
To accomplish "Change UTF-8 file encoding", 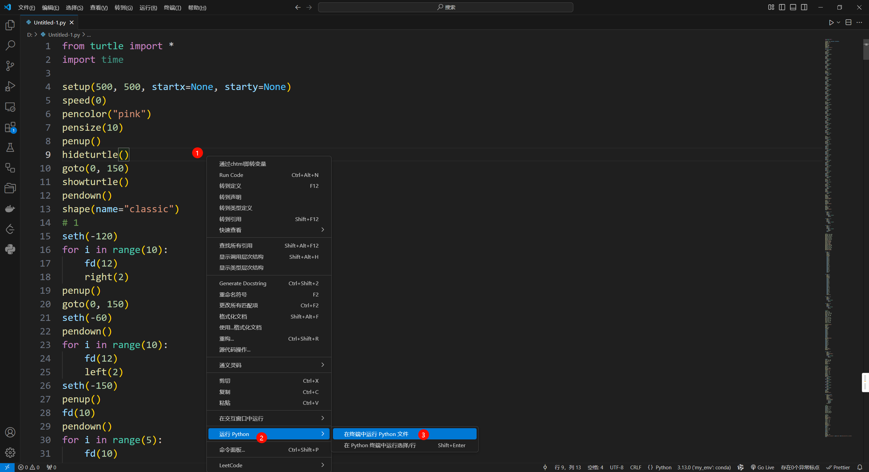I will (616, 467).
